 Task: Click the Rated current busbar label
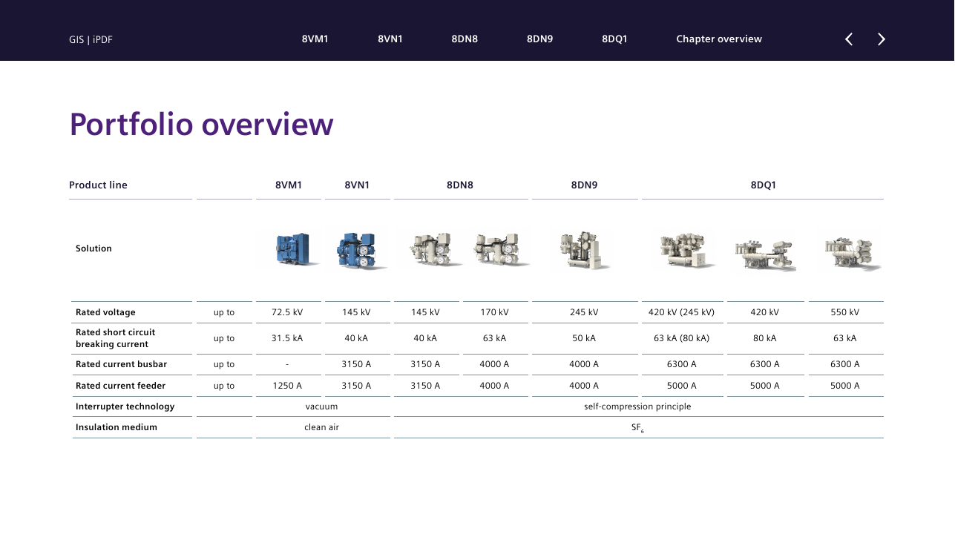[121, 364]
